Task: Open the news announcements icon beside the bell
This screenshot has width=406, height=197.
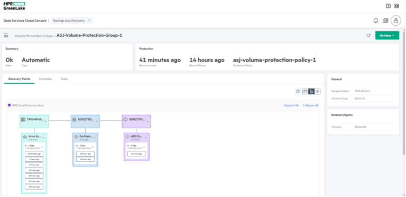Action: point(385,21)
